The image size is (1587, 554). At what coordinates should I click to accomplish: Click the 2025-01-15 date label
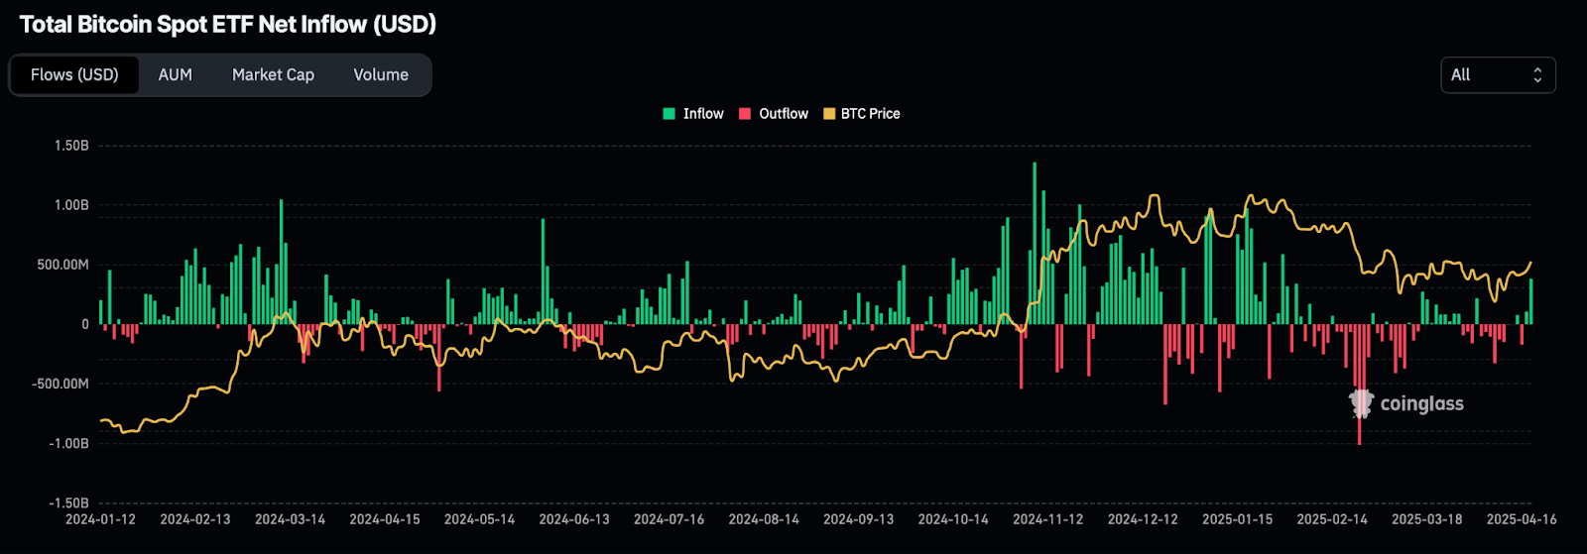1237,519
